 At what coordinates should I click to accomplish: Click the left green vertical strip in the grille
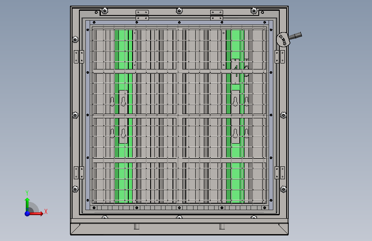tap(124, 116)
